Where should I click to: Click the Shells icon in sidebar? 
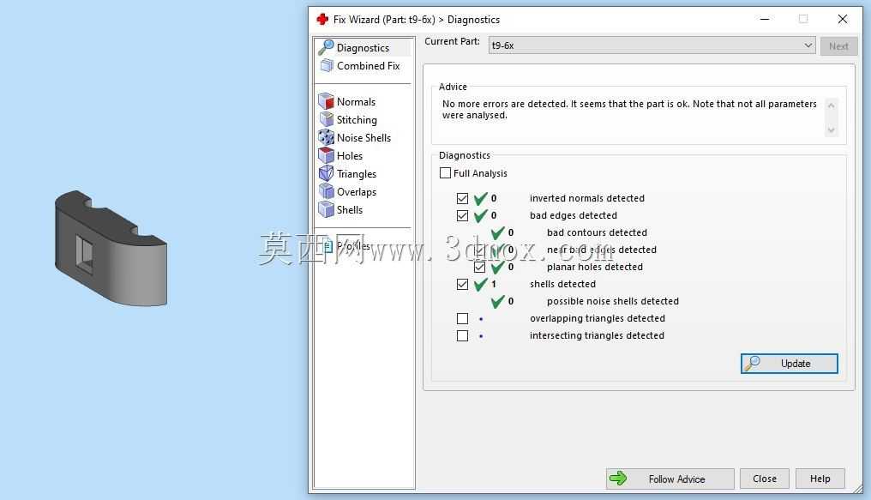click(326, 209)
